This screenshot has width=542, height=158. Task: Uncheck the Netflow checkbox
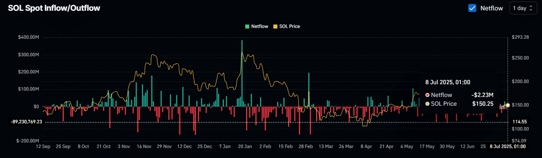tap(472, 8)
